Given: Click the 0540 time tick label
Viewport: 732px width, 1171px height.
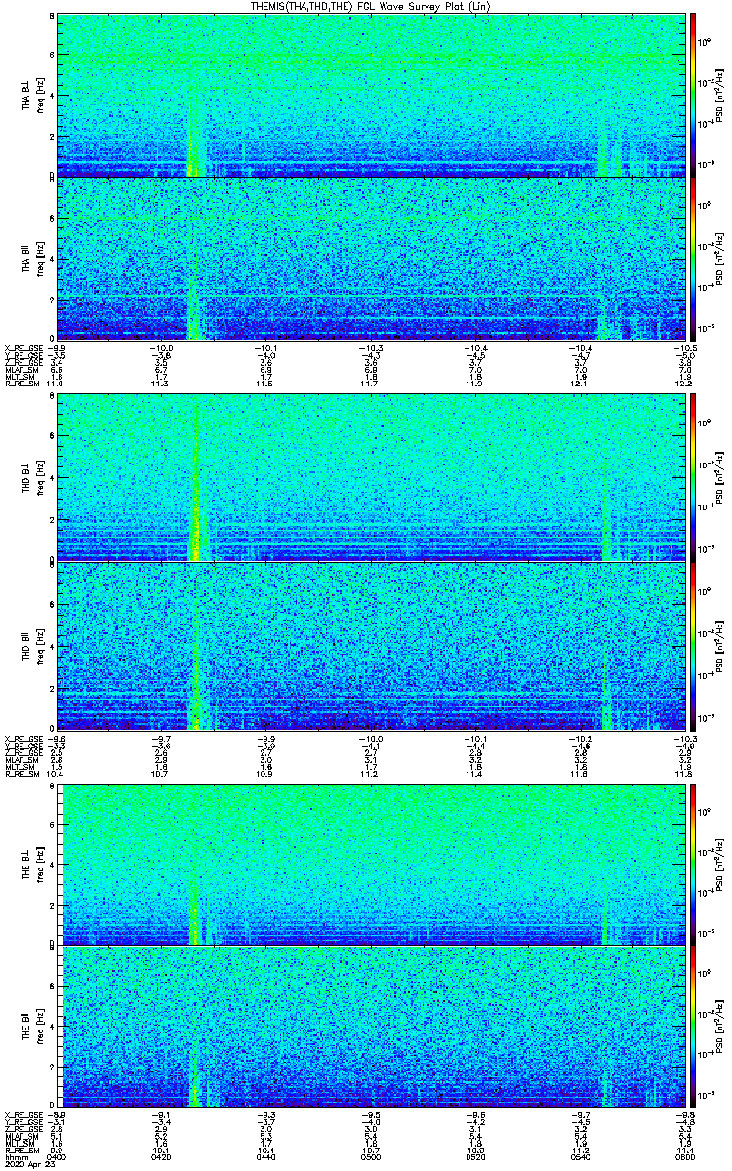Looking at the screenshot, I should pyautogui.click(x=579, y=1157).
